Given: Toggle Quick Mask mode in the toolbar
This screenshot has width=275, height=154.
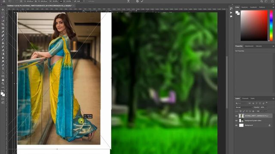Looking at the screenshot, I should [x=3, y=99].
